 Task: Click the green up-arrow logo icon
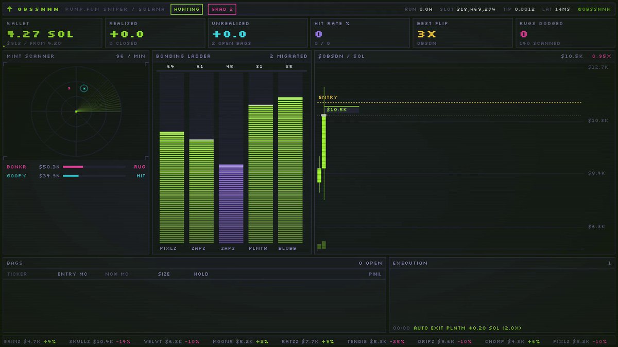click(x=10, y=9)
